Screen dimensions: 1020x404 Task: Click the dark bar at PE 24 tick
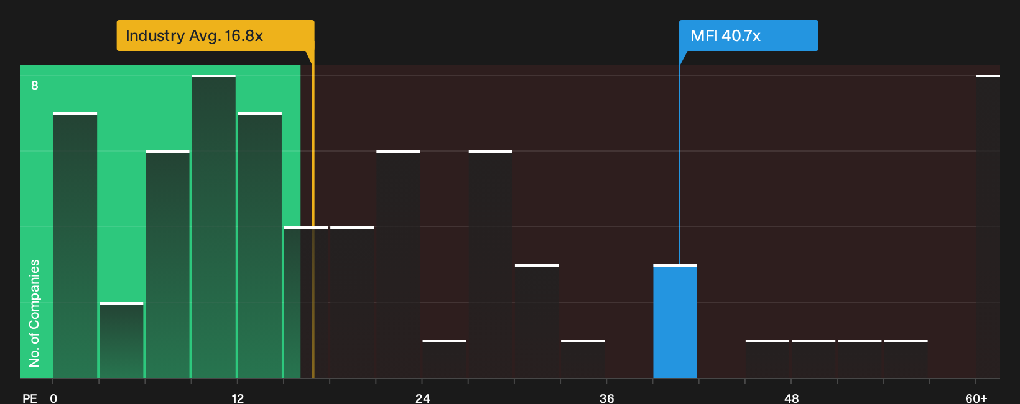pos(444,359)
